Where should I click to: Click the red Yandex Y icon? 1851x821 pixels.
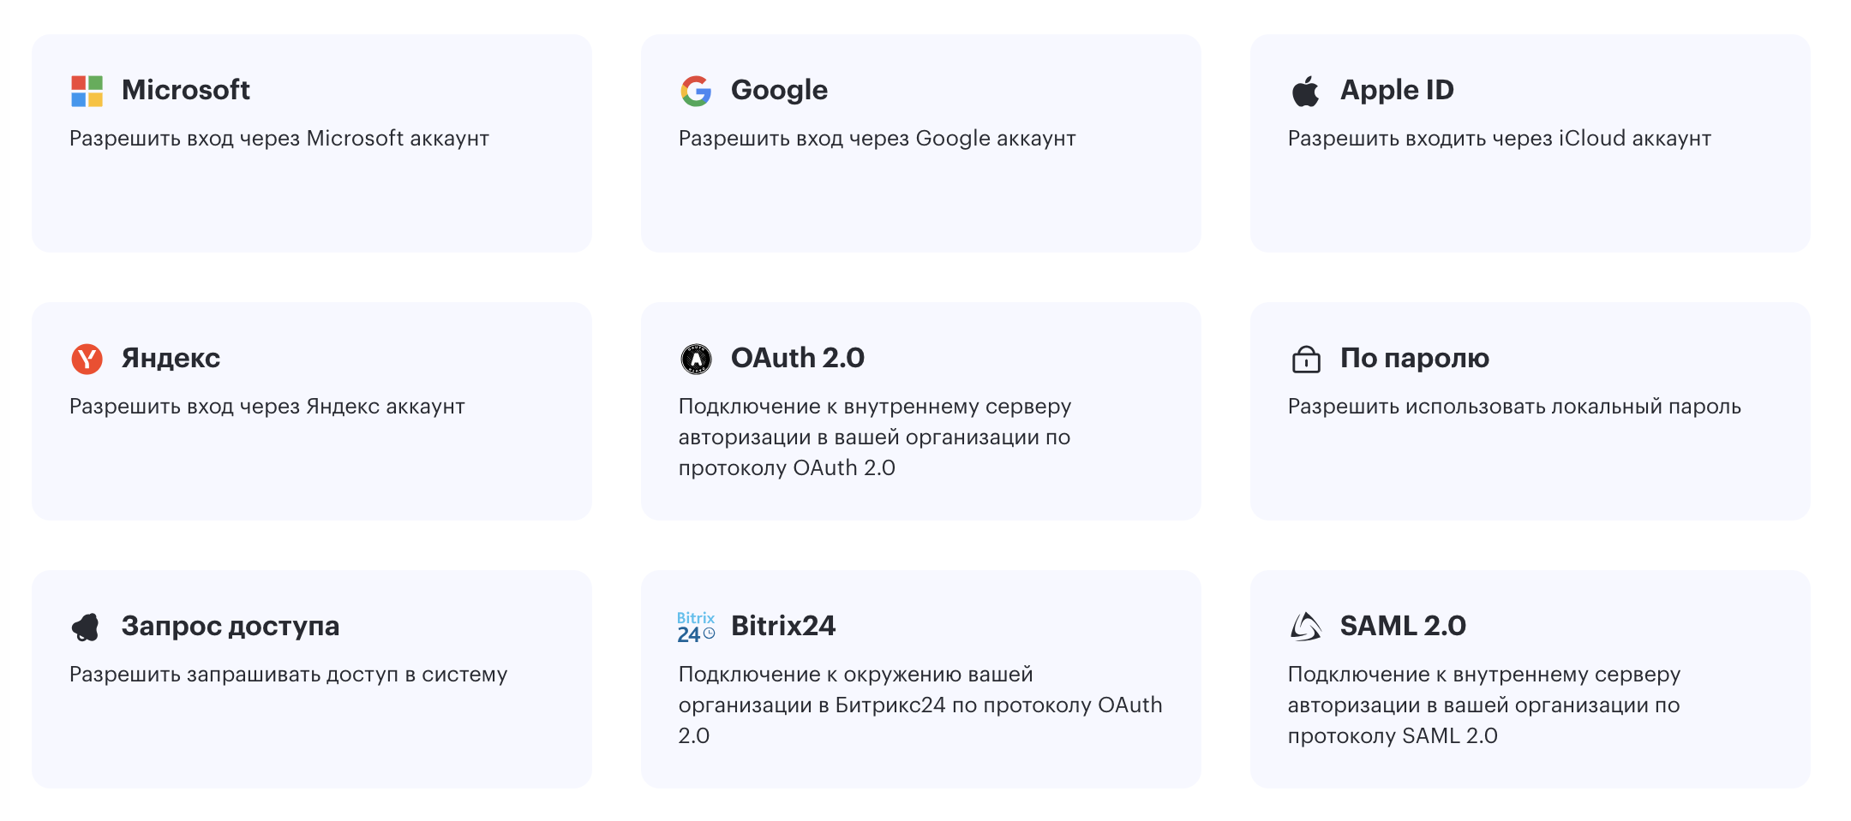click(x=87, y=359)
